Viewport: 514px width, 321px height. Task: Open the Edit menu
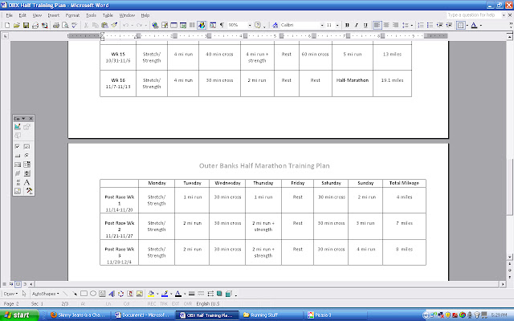coord(22,15)
